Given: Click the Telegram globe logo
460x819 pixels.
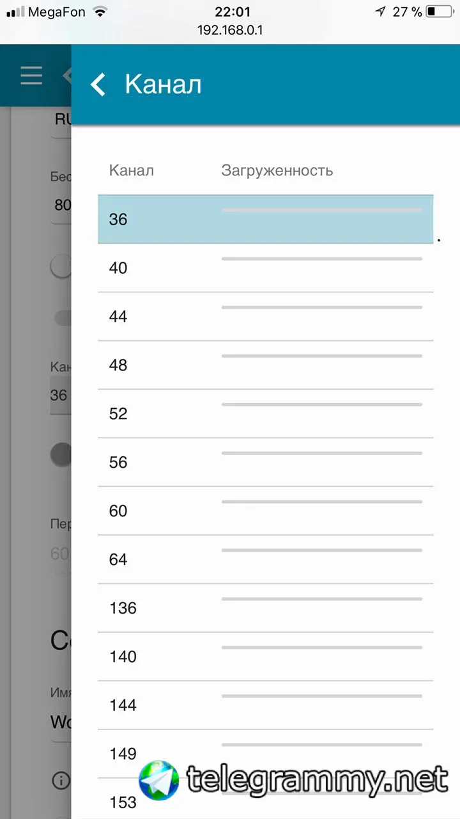Looking at the screenshot, I should (x=159, y=781).
